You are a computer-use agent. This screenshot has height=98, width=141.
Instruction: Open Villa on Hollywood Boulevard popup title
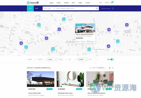coord(85,34)
